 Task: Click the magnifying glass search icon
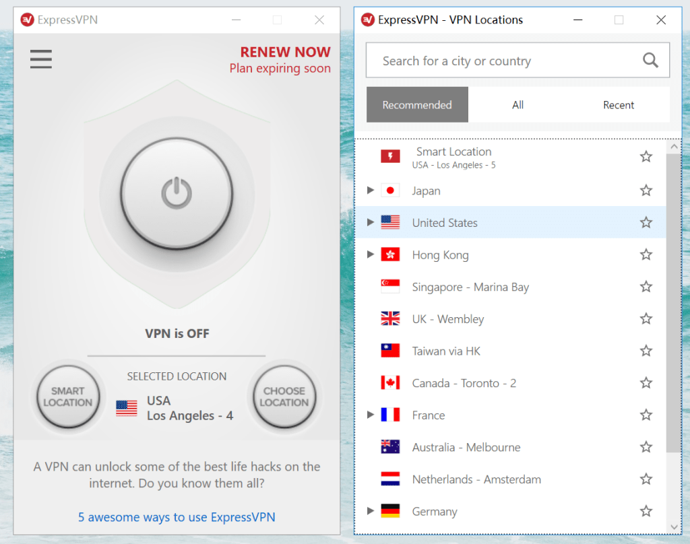[x=650, y=60]
